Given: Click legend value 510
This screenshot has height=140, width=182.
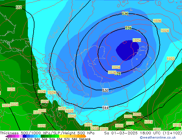Looking at the screenshot, I should point(30,139).
